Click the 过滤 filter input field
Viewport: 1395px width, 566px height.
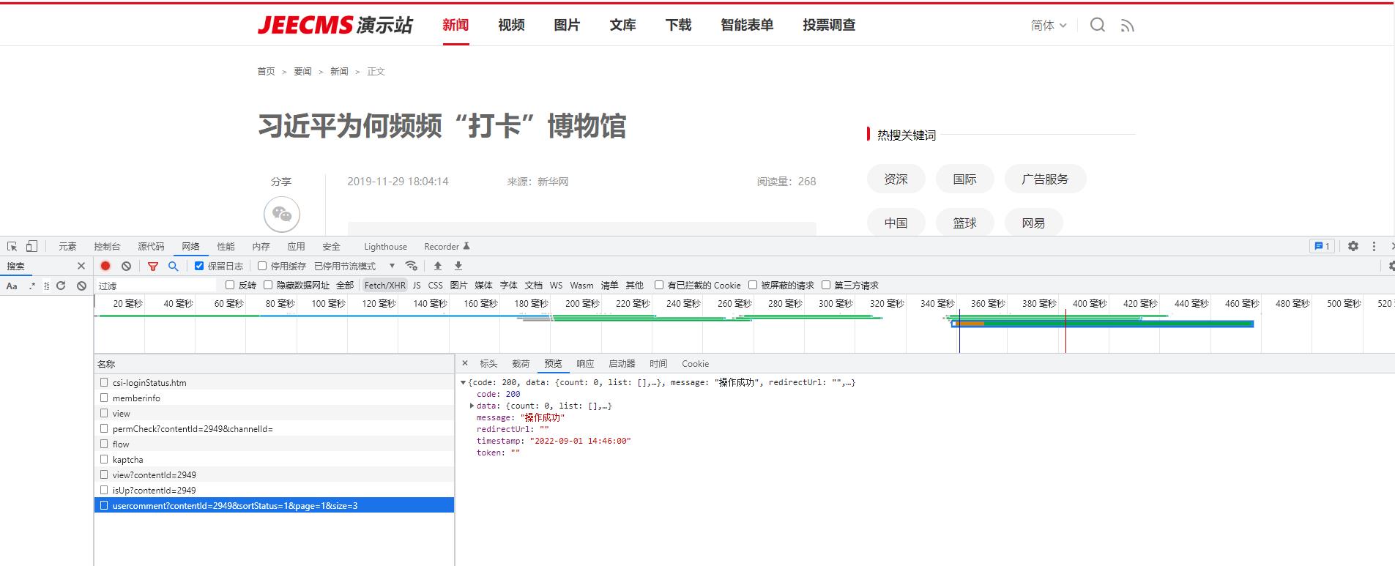pyautogui.click(x=157, y=286)
